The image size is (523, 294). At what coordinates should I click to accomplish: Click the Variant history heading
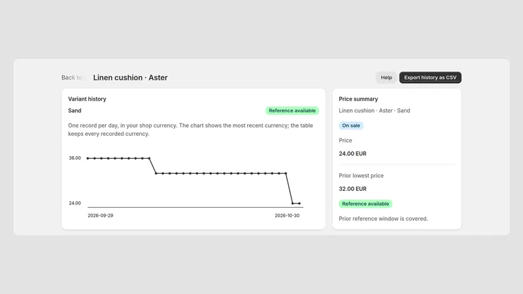pyautogui.click(x=87, y=99)
